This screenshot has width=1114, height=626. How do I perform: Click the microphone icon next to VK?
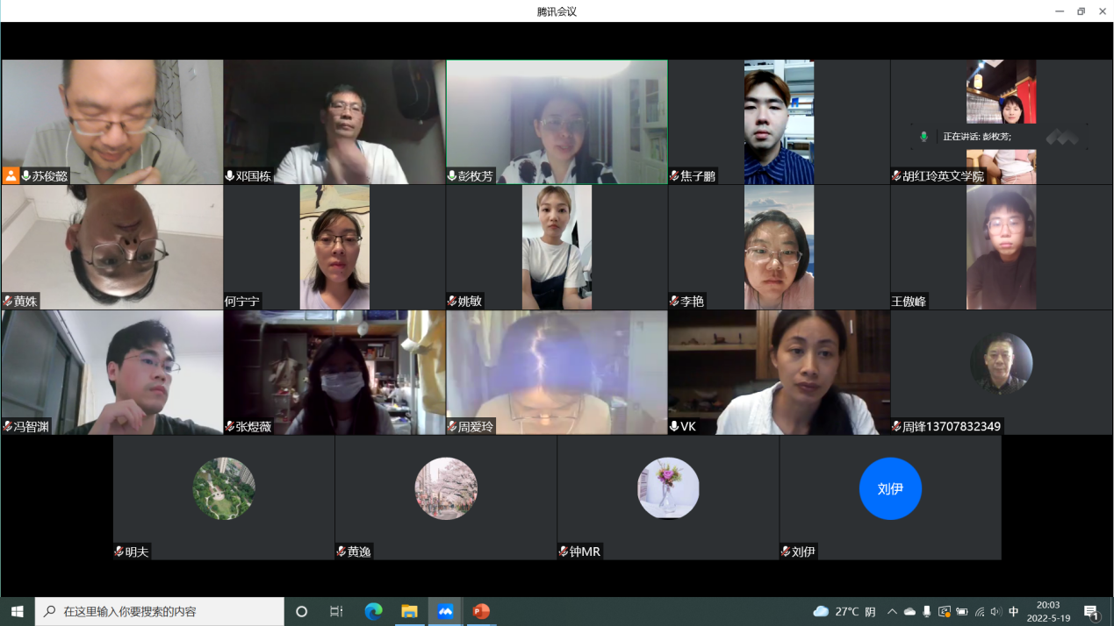click(674, 427)
